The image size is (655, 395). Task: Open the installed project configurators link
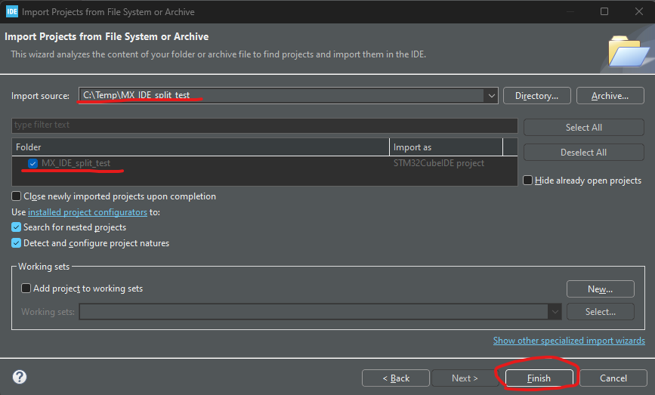click(x=87, y=212)
